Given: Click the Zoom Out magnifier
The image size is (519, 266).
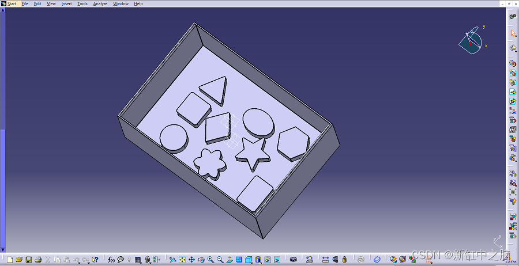Looking at the screenshot, I should coord(220,260).
